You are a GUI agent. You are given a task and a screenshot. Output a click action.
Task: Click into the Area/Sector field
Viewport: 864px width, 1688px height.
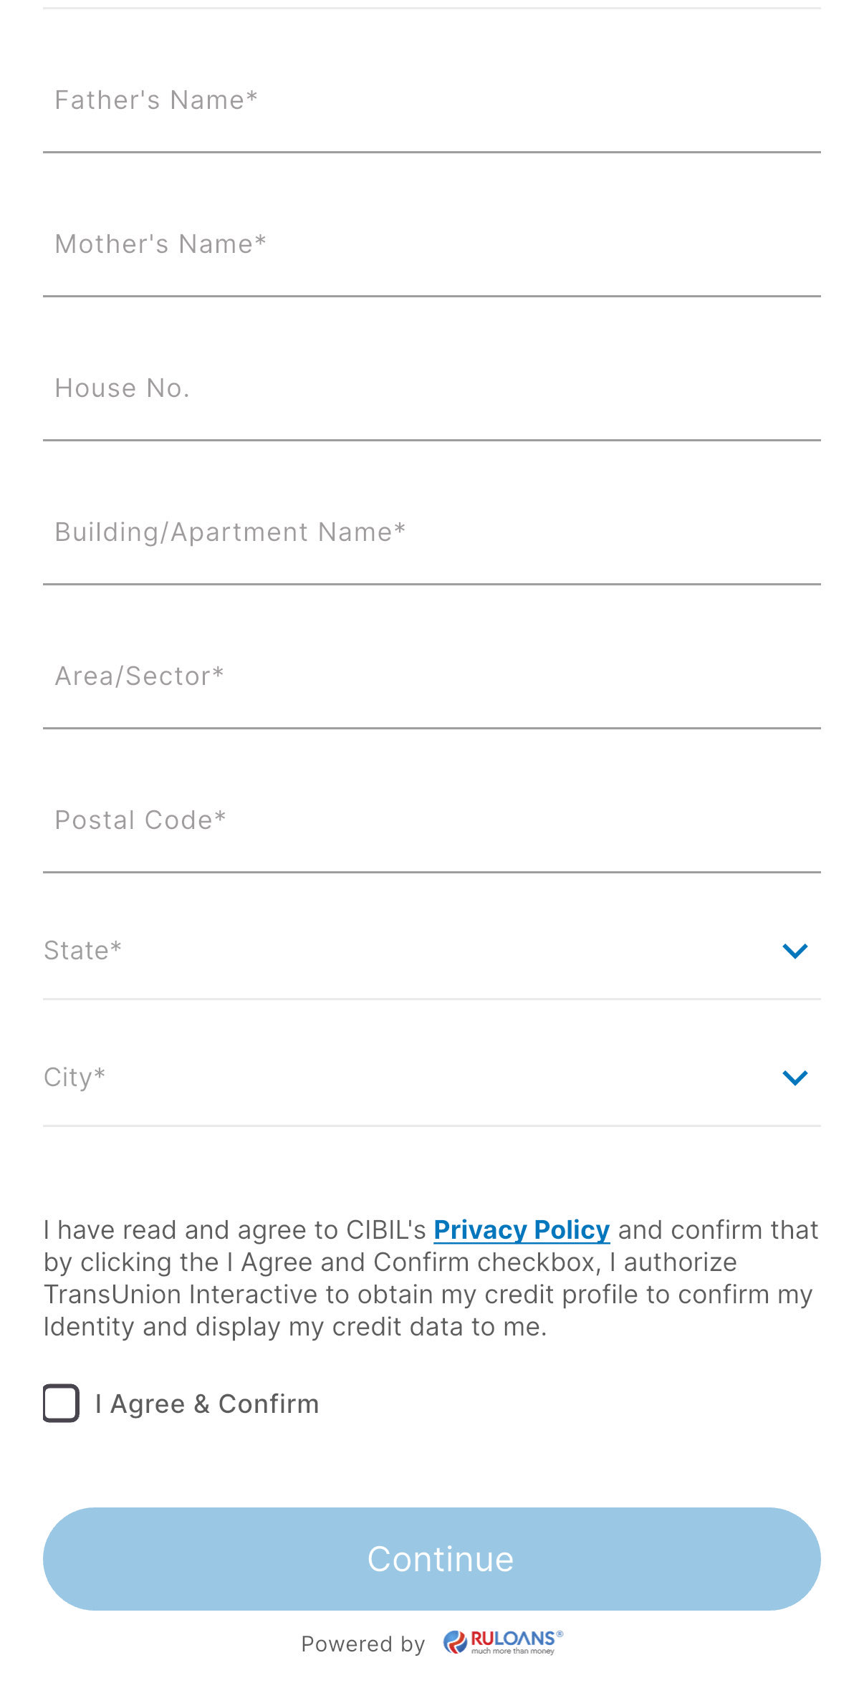point(430,677)
